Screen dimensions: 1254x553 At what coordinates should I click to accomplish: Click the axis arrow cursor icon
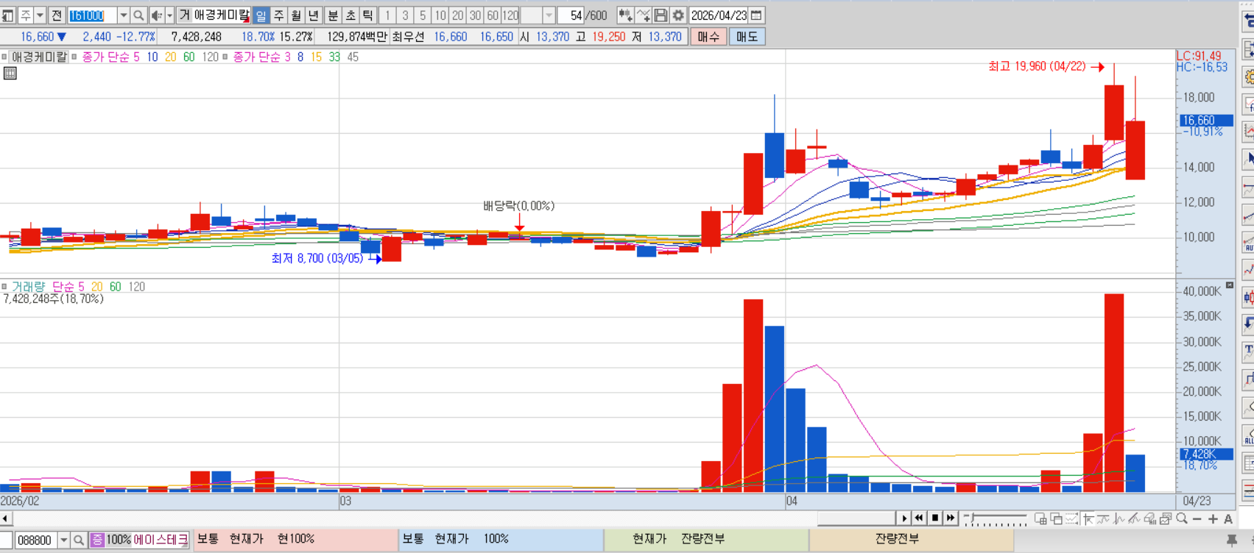click(x=1088, y=518)
